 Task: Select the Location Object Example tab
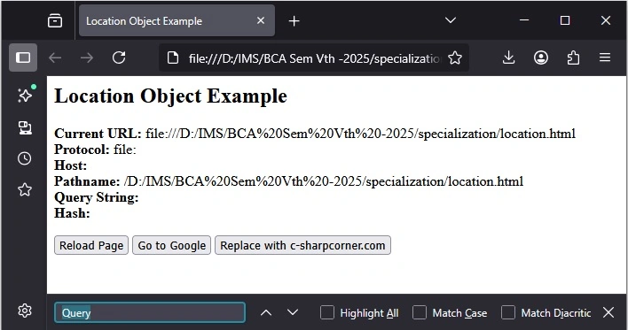[x=177, y=20]
